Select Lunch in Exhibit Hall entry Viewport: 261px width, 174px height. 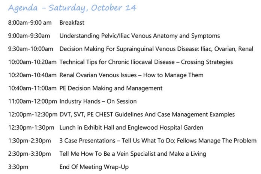(131, 128)
